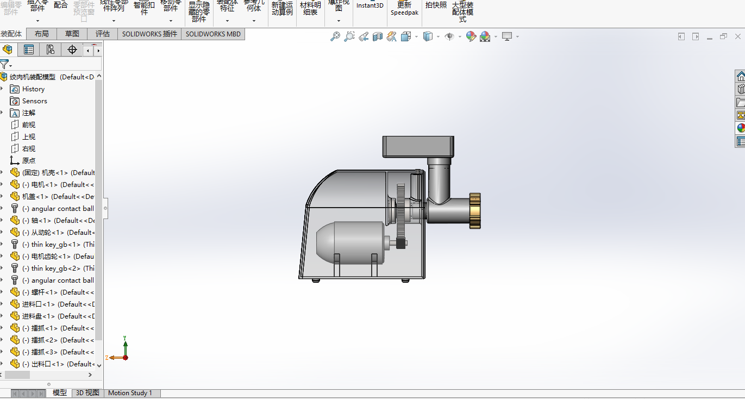Expand the History tree node

click(x=2, y=89)
